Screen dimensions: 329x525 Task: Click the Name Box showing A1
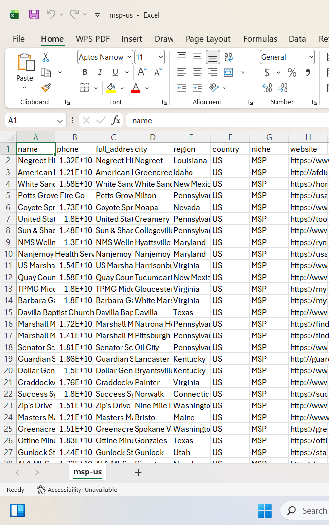click(x=35, y=120)
